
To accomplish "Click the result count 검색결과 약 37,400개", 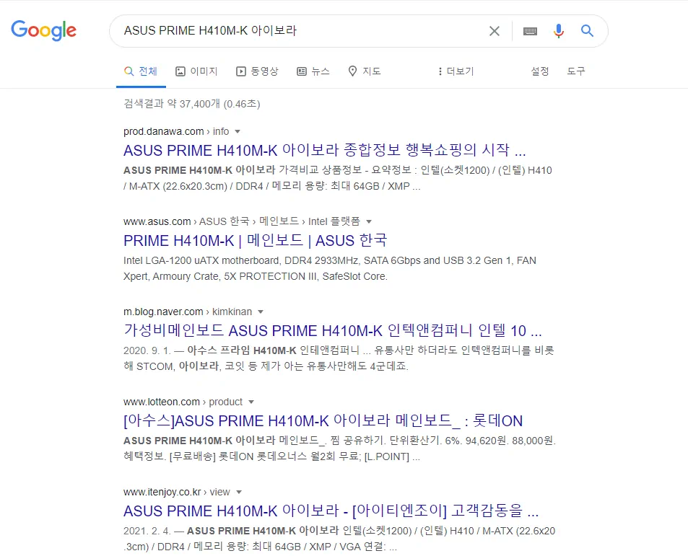I will [192, 105].
